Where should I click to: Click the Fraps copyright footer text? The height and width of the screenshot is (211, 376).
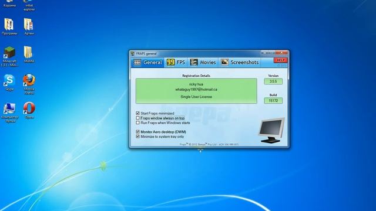(x=209, y=144)
